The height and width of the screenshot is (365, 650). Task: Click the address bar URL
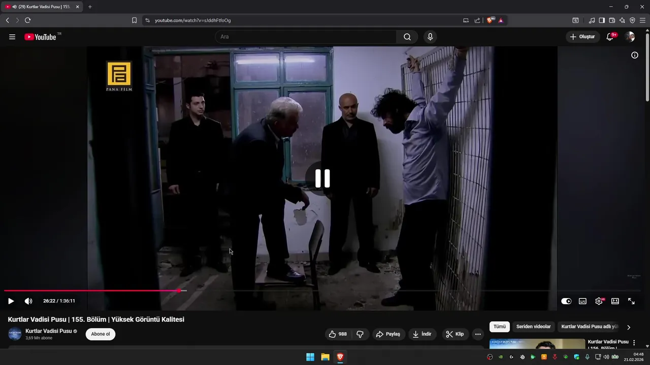pos(192,20)
